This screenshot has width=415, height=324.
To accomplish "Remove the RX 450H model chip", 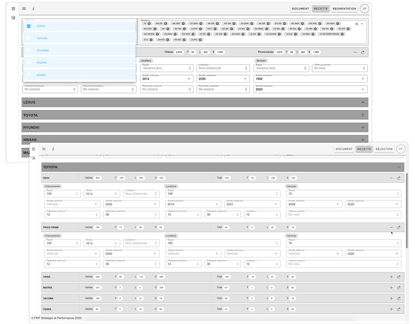I will tap(338, 24).
